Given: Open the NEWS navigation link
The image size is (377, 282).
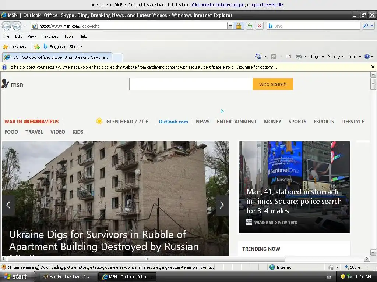Looking at the screenshot, I should coord(203,122).
